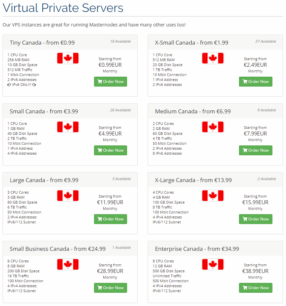Screen dimensions: 286x306
Task: Click the Tiny Canada plan heading
Action: (42, 43)
